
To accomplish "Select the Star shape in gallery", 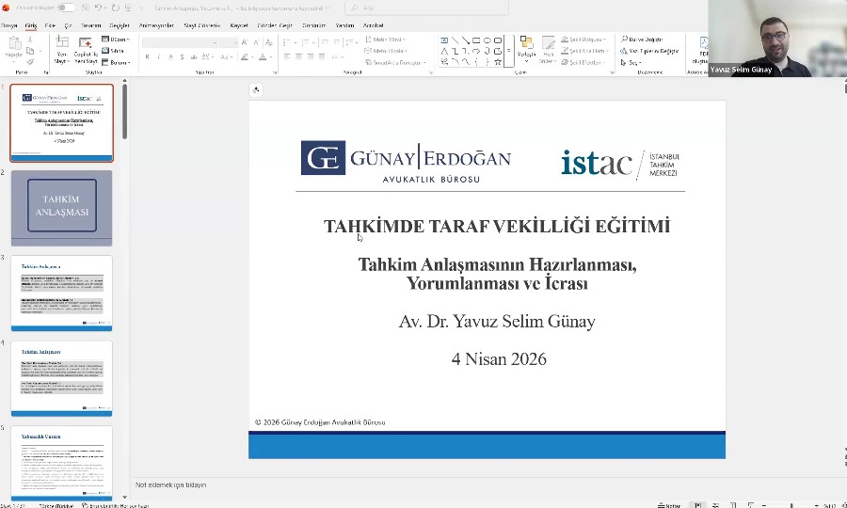I will 498,62.
